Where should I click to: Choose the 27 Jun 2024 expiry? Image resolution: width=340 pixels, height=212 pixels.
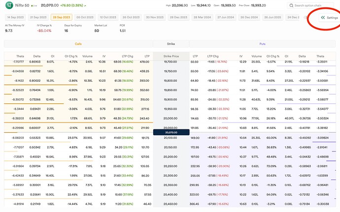[226, 17]
